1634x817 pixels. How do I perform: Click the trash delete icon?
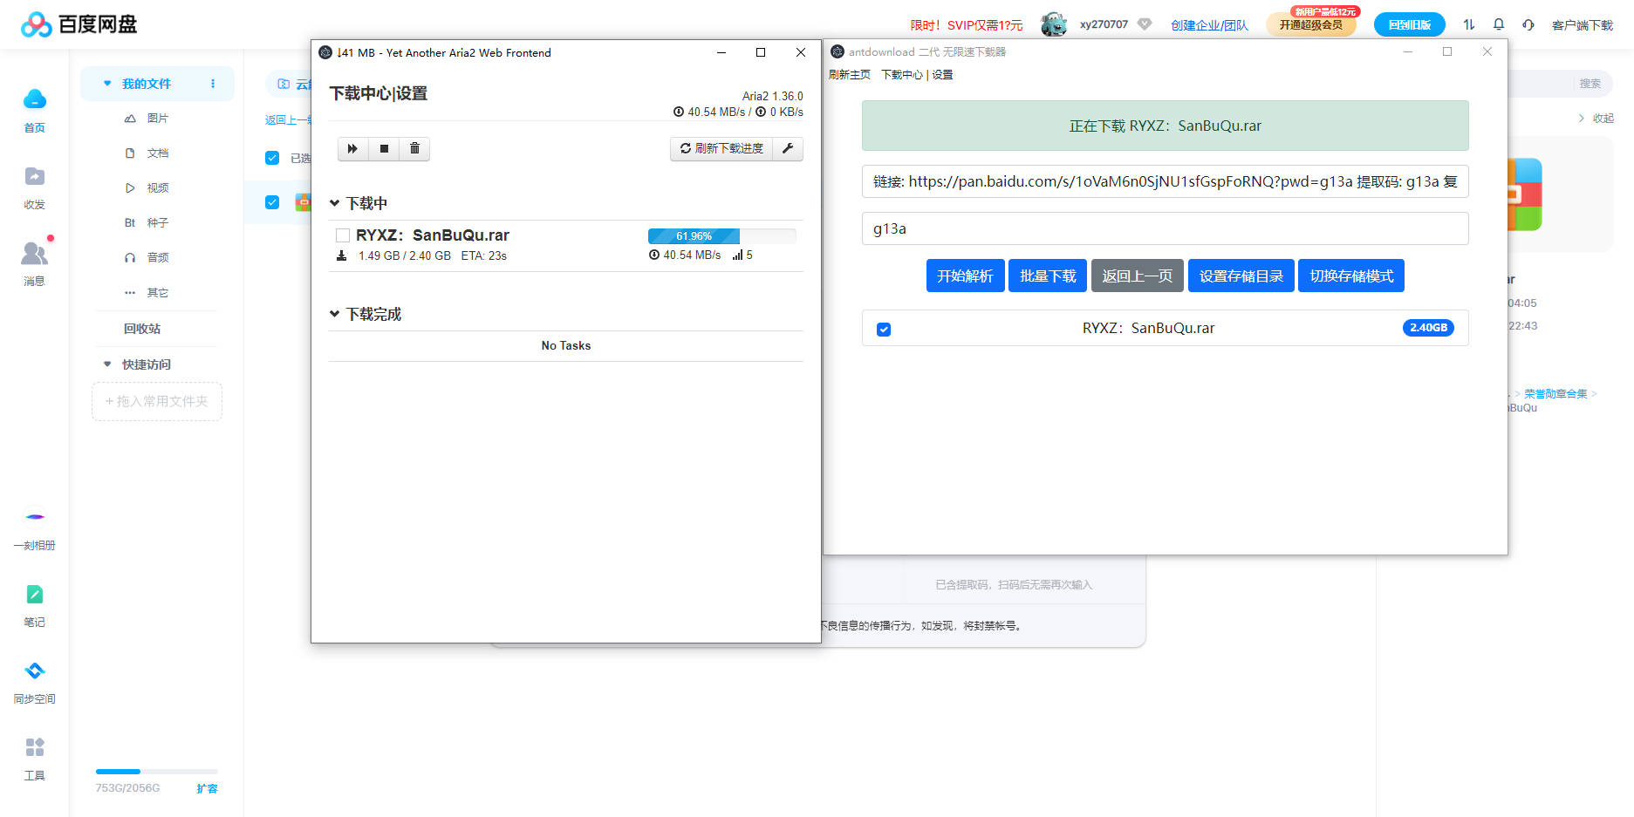[414, 149]
